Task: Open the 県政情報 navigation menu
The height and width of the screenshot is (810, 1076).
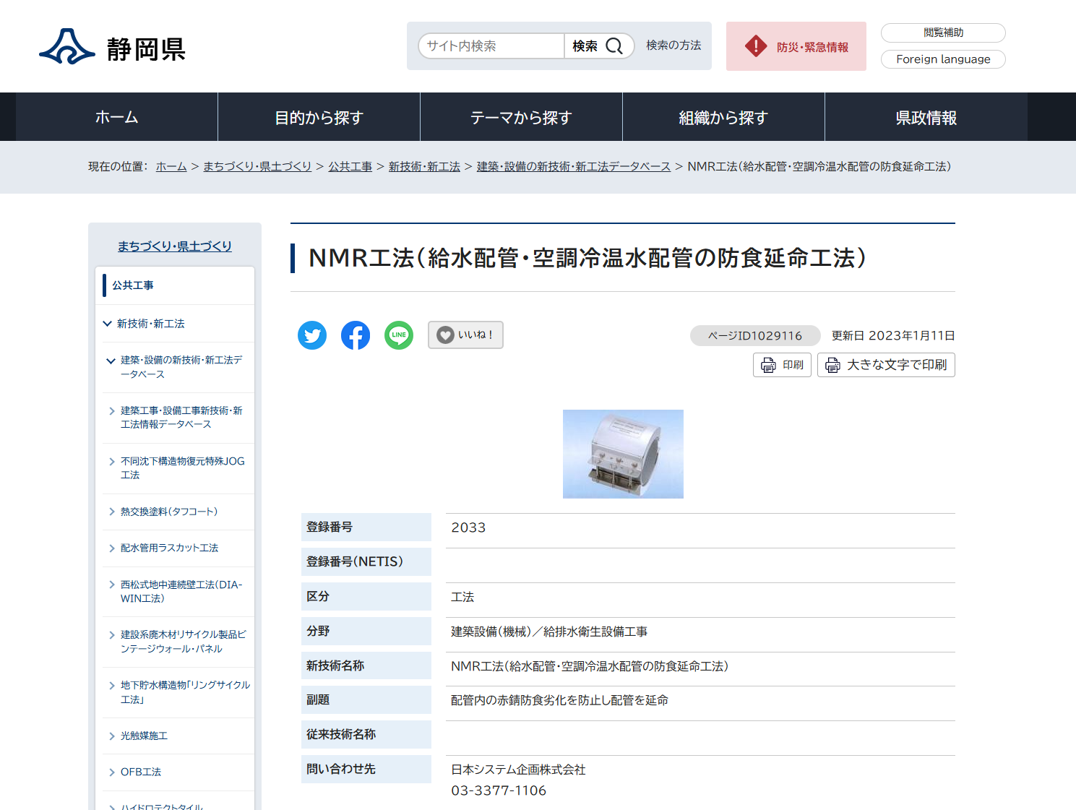Action: pos(926,116)
